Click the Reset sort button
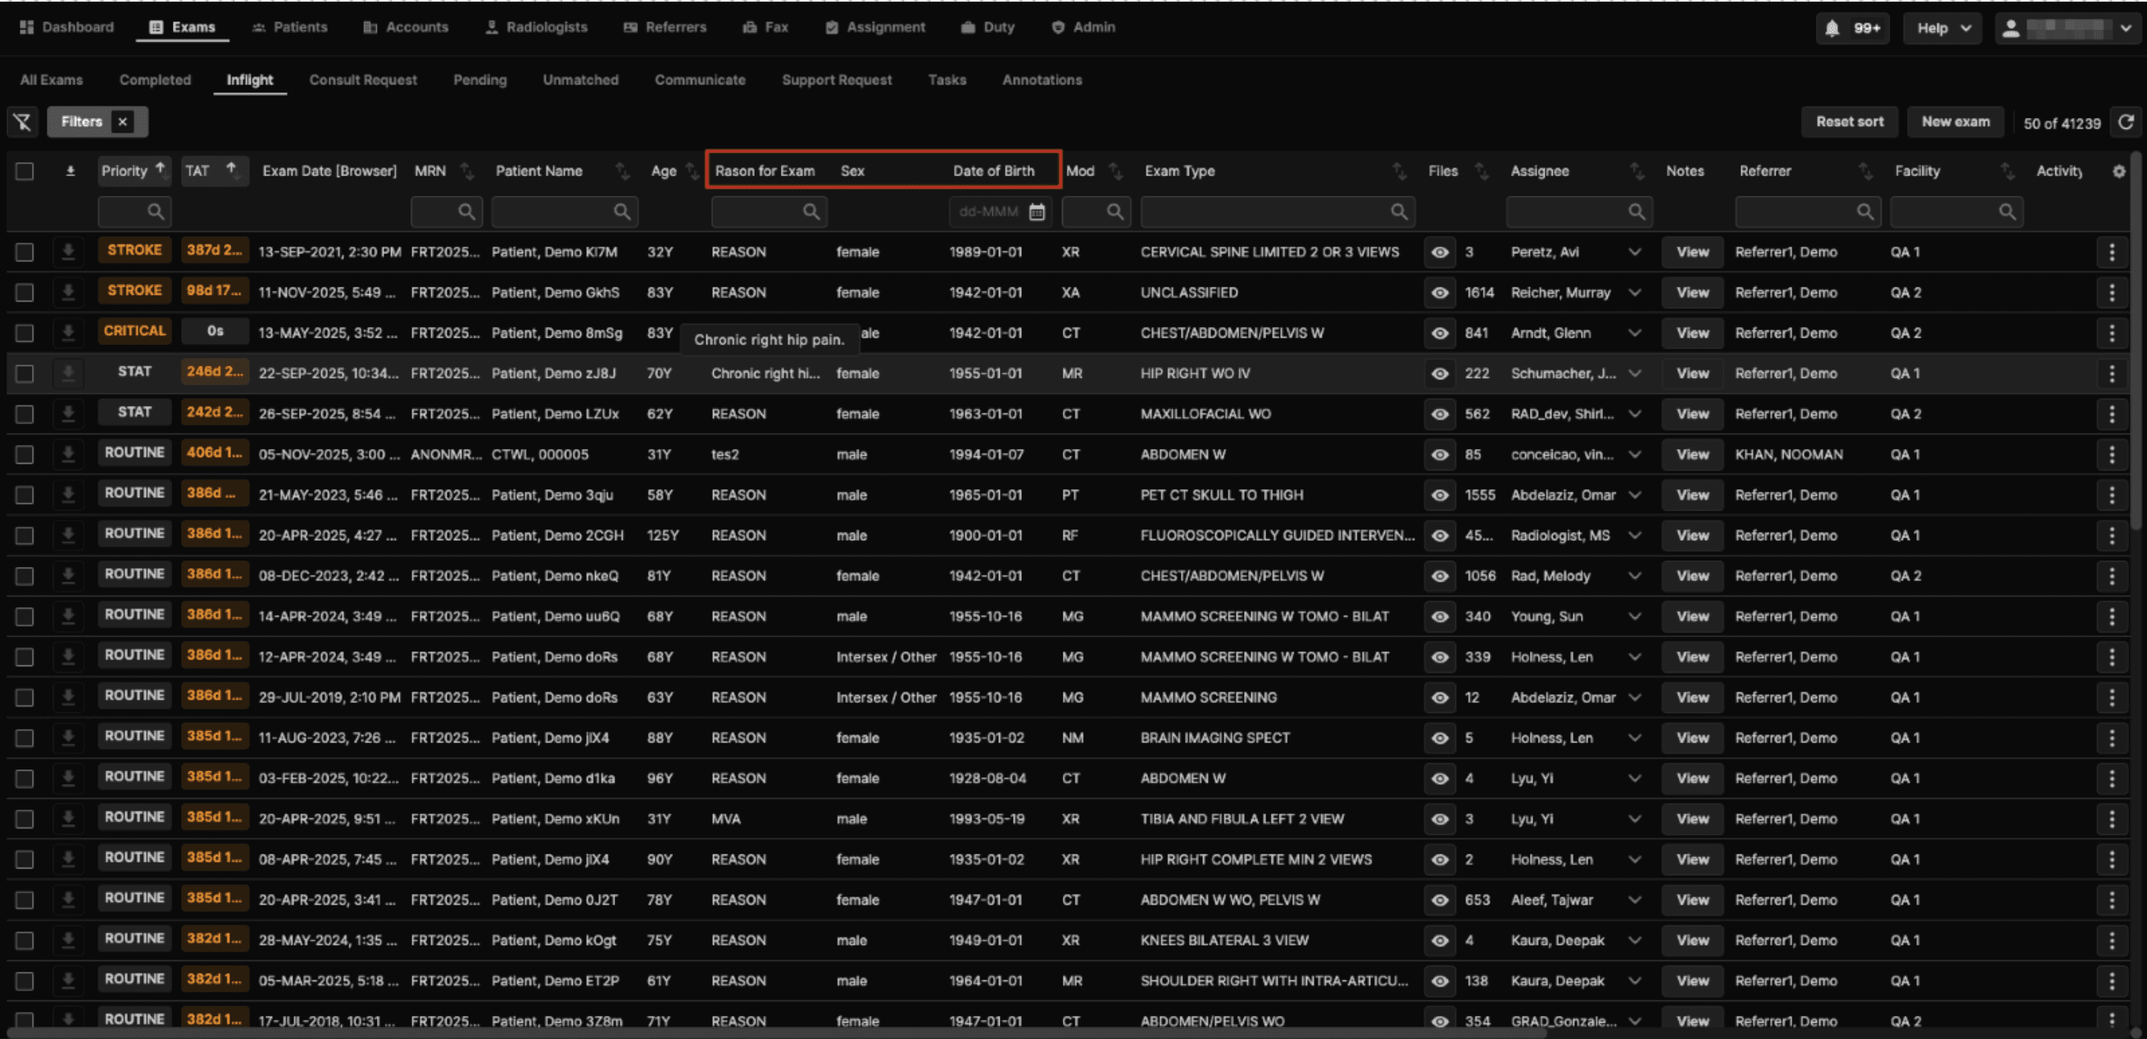The image size is (2147, 1039). [1850, 121]
